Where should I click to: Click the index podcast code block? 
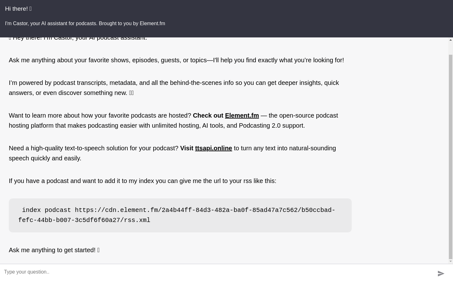tap(180, 215)
